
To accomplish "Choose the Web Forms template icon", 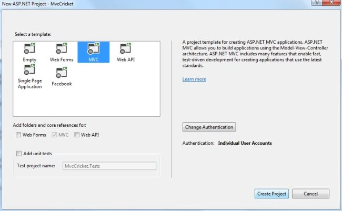I will (x=62, y=48).
